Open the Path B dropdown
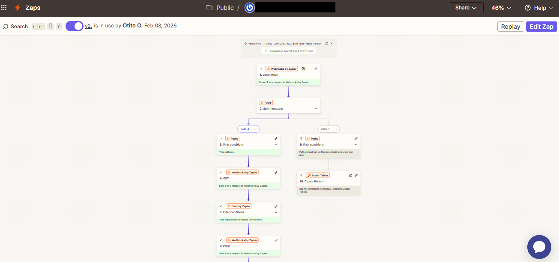The height and width of the screenshot is (262, 559). click(329, 129)
